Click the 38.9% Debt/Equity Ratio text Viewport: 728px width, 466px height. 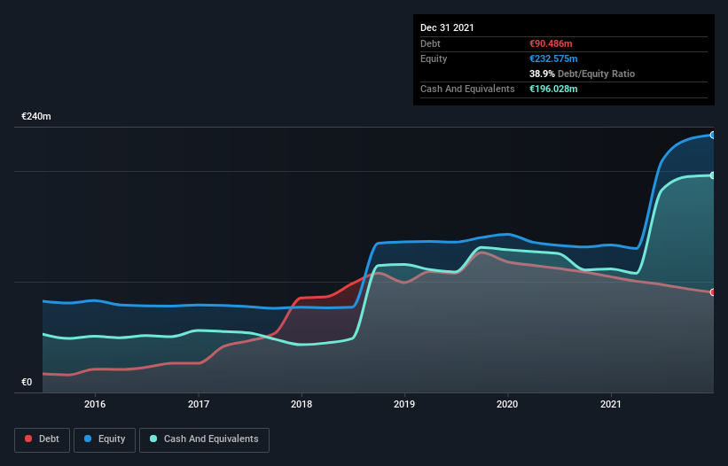click(x=582, y=74)
